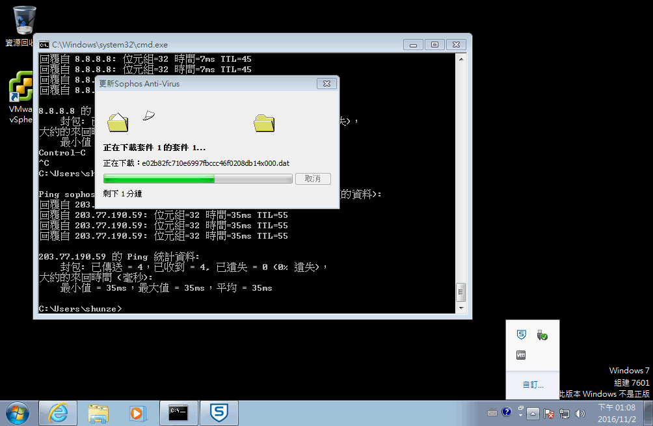Image resolution: width=653 pixels, height=426 pixels.
Task: Switch to cmd window via taskbar
Action: pos(178,414)
